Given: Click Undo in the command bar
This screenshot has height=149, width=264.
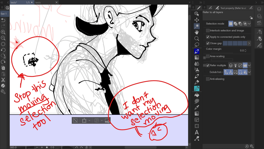Looking at the screenshot, I should [3, 20].
